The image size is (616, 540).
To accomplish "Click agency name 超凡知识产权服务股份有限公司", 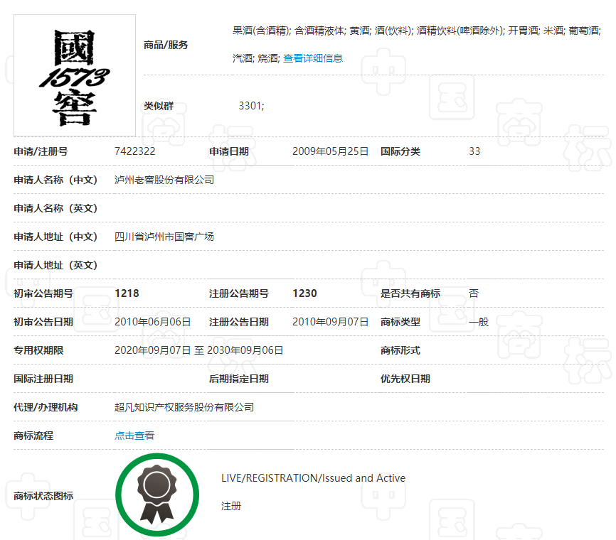I will point(184,407).
